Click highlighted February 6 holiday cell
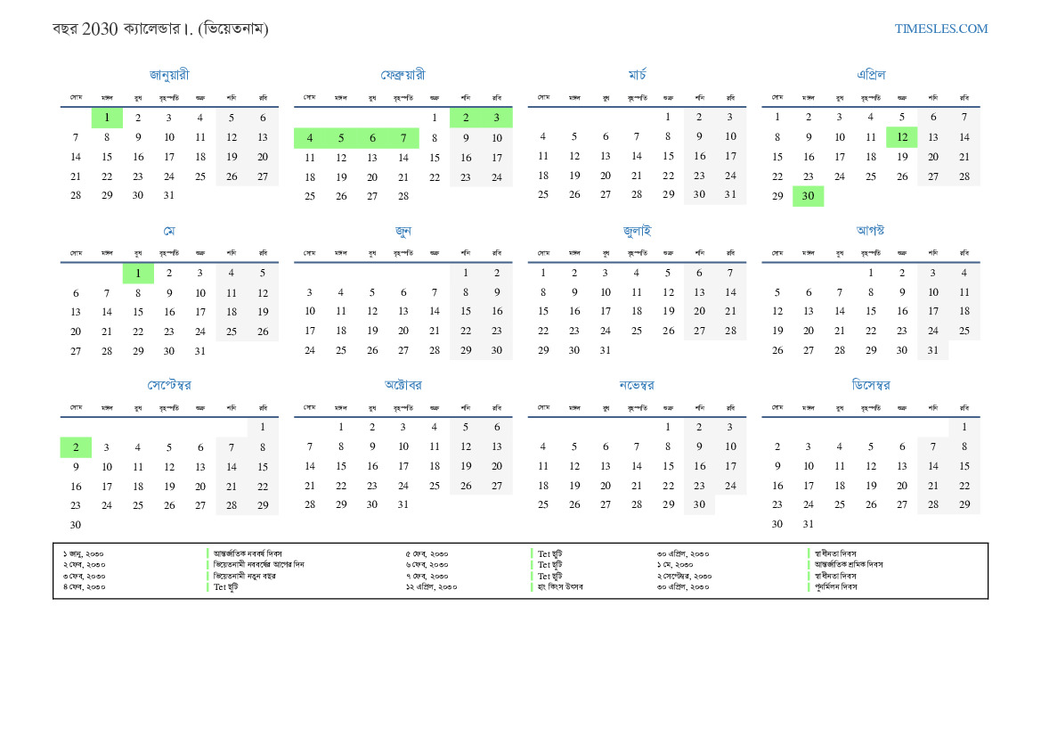This screenshot has width=1041, height=737. pyautogui.click(x=372, y=138)
